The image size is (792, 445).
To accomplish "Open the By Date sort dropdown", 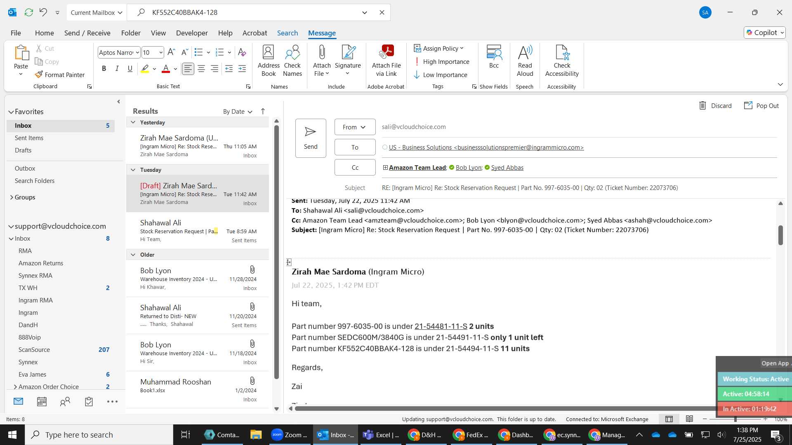I will [x=238, y=112].
